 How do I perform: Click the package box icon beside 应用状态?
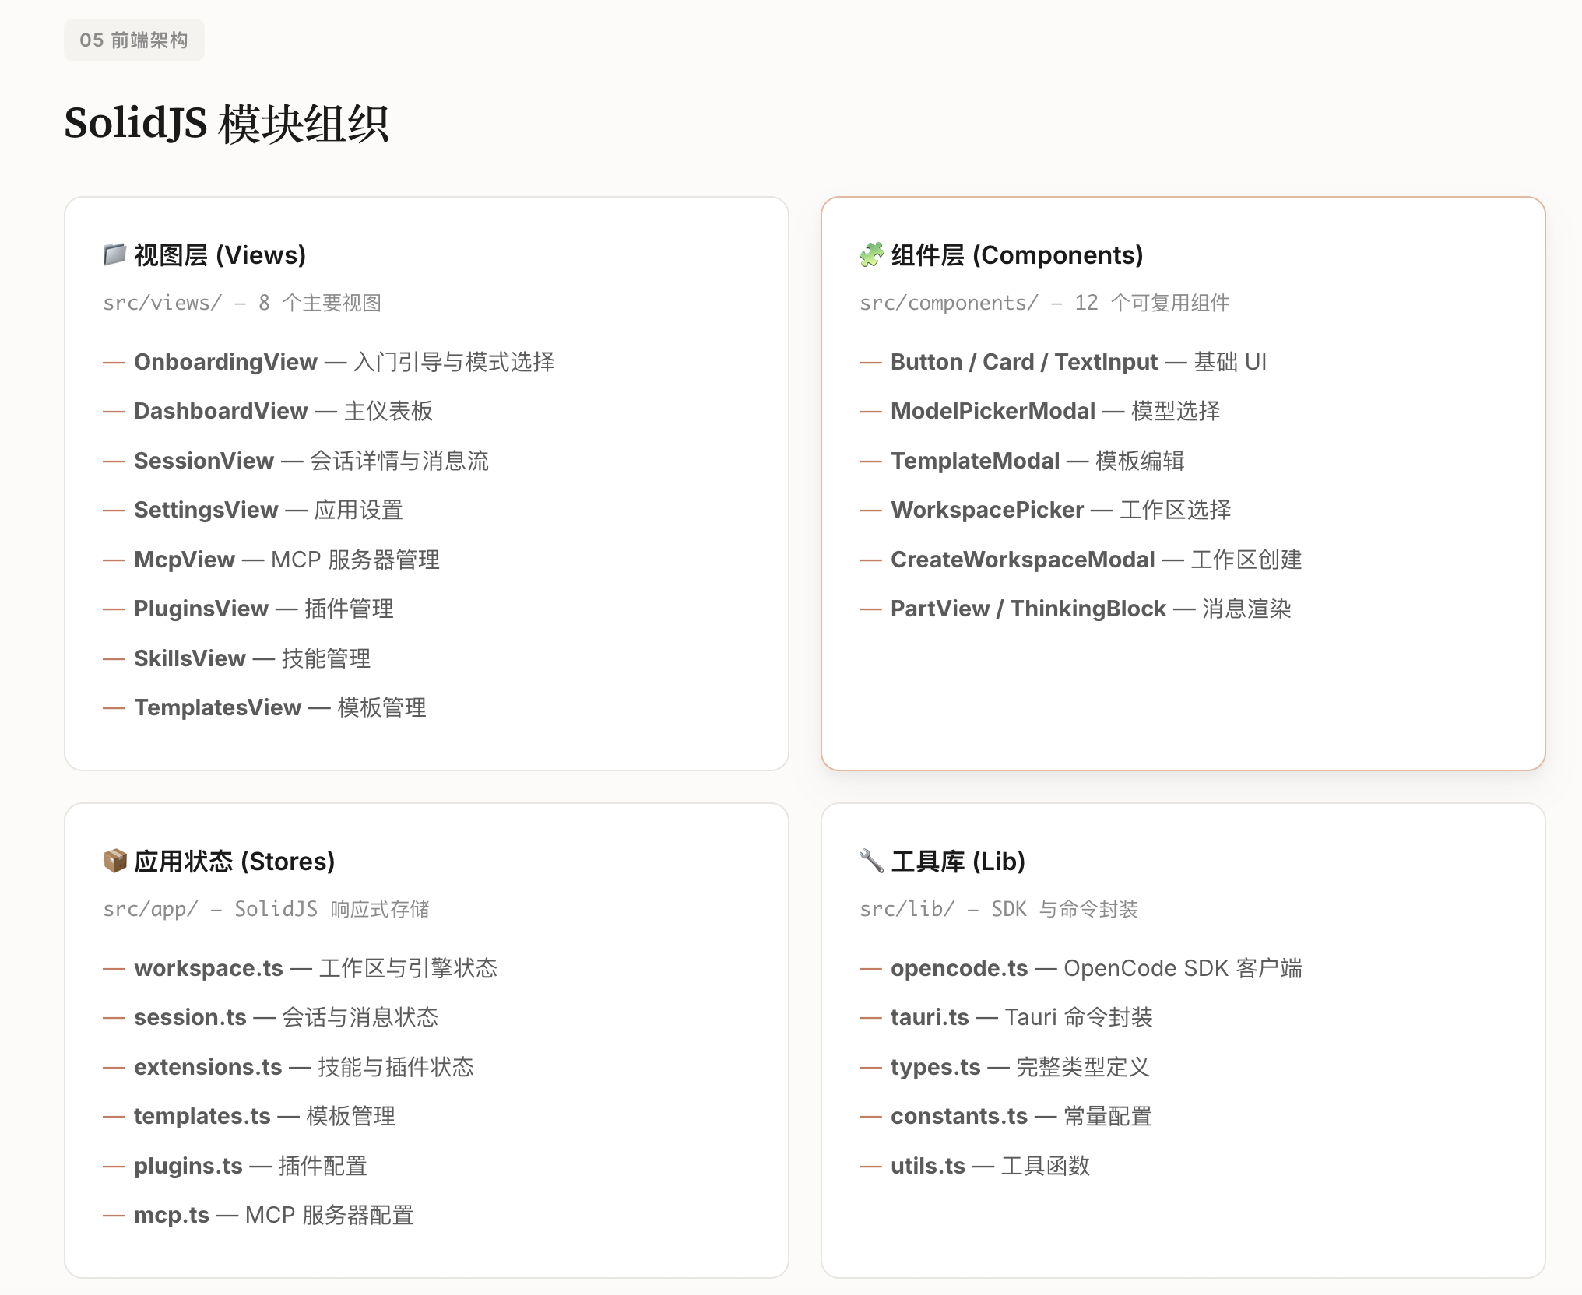114,861
